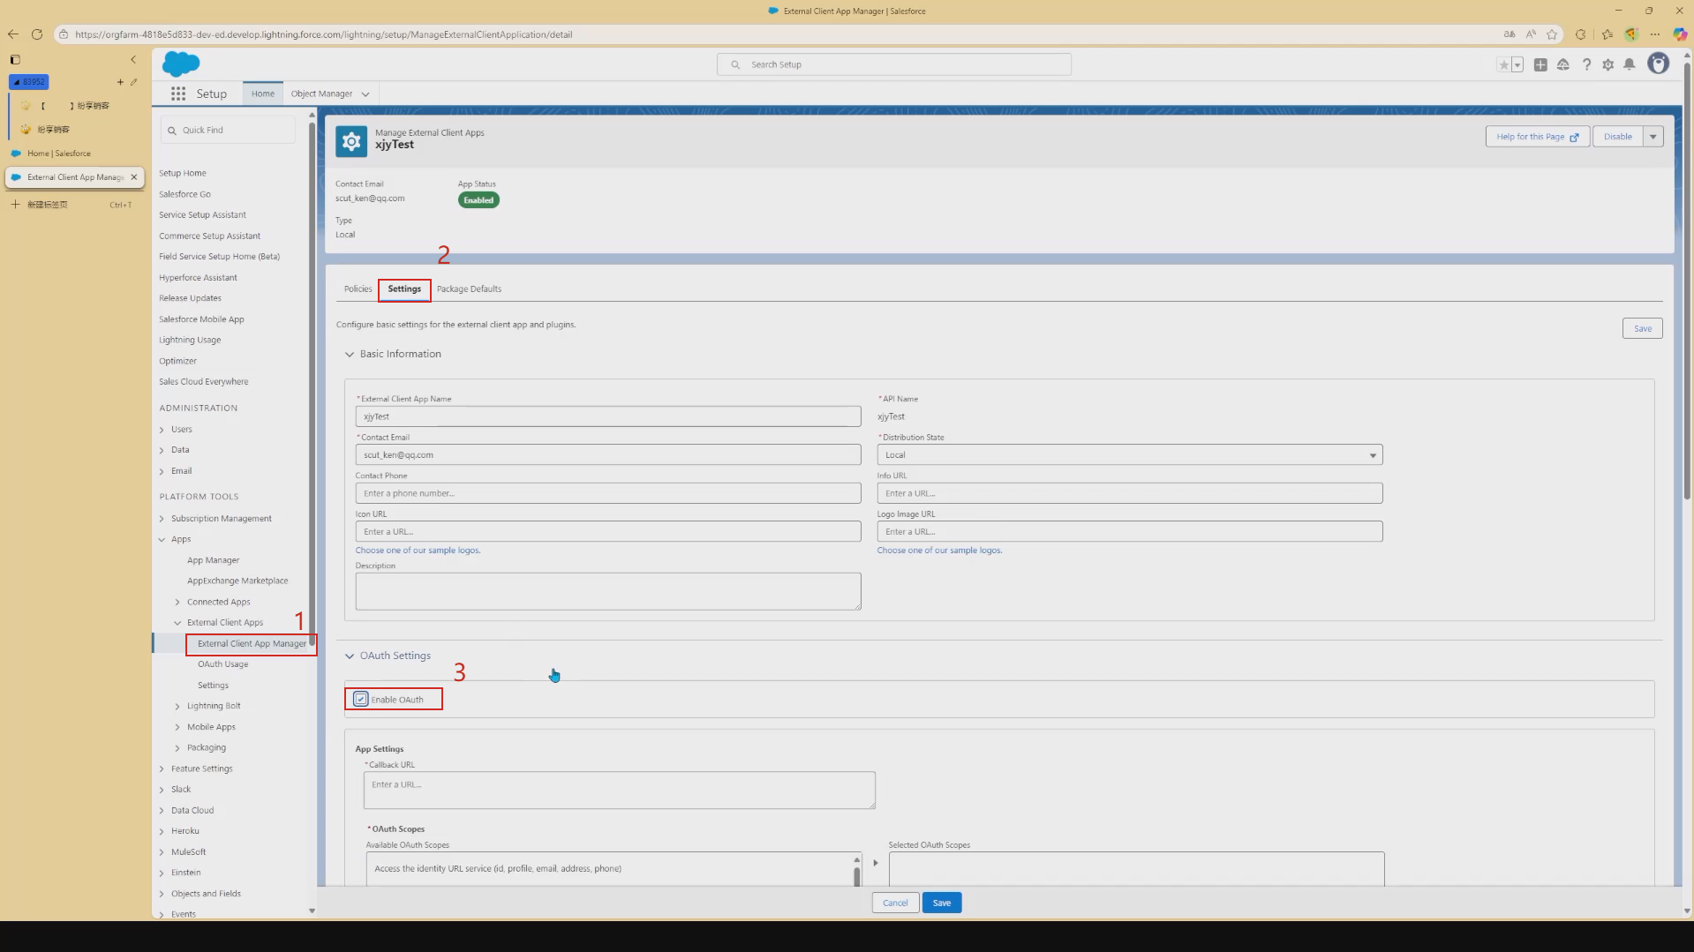Open the browser Favorites list icon
1694x952 pixels.
point(1607,34)
